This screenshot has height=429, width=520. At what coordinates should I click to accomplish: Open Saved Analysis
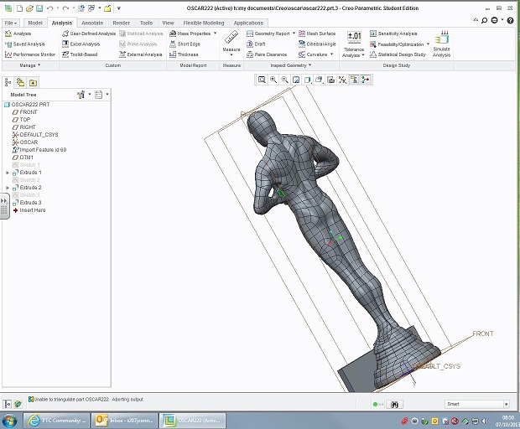coord(25,44)
